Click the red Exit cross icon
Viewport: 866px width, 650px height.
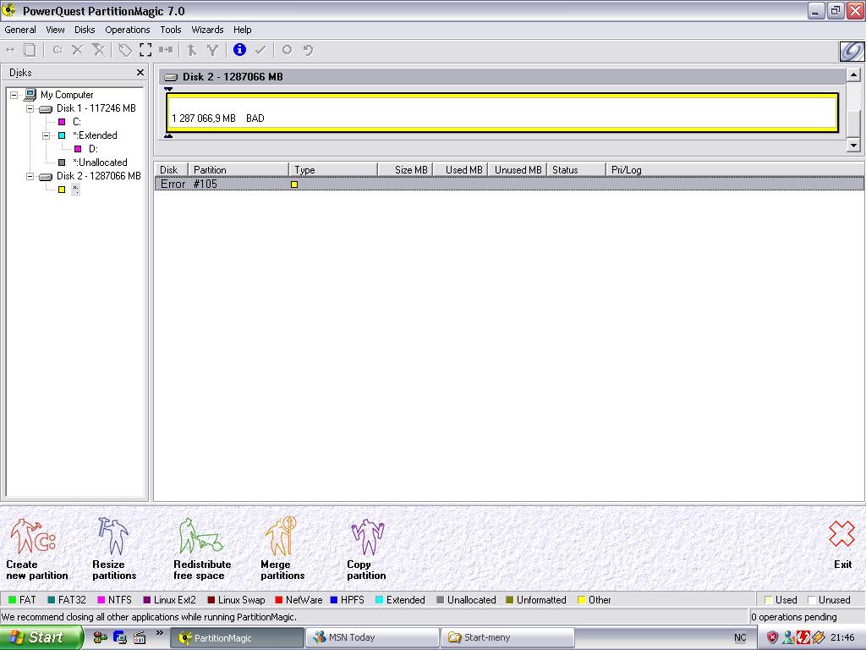pos(841,534)
